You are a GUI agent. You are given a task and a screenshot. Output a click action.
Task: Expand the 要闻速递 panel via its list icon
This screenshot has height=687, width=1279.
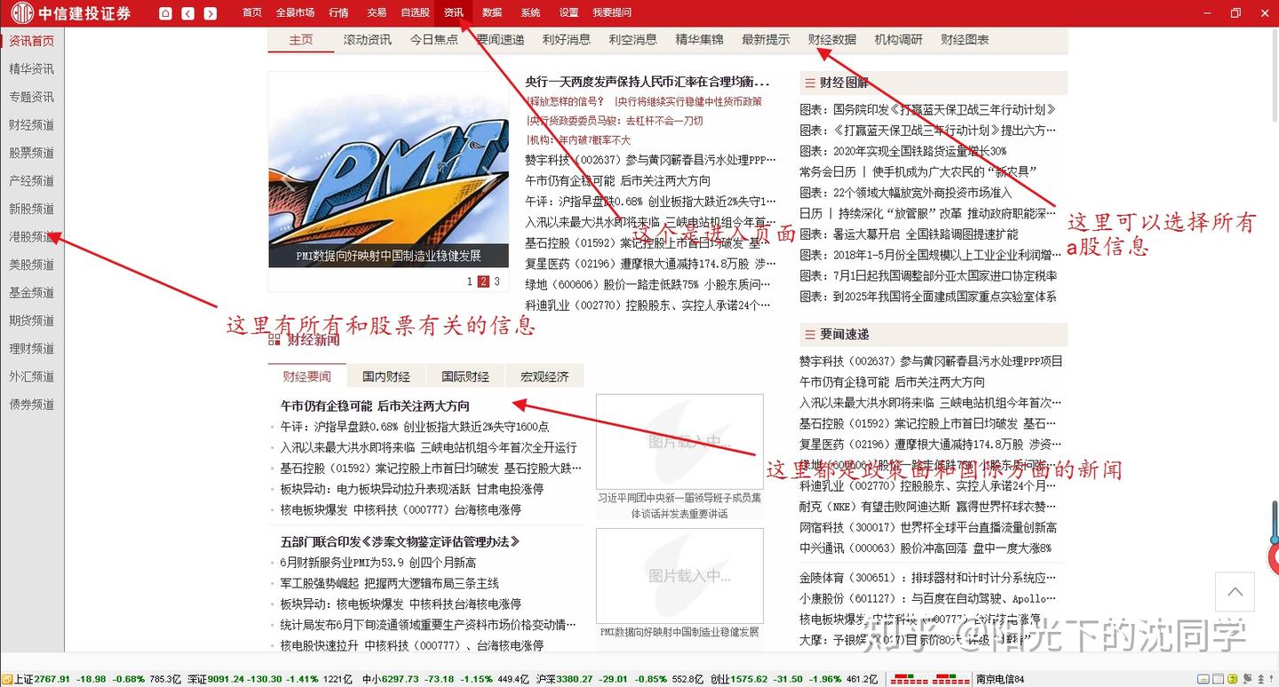(811, 335)
